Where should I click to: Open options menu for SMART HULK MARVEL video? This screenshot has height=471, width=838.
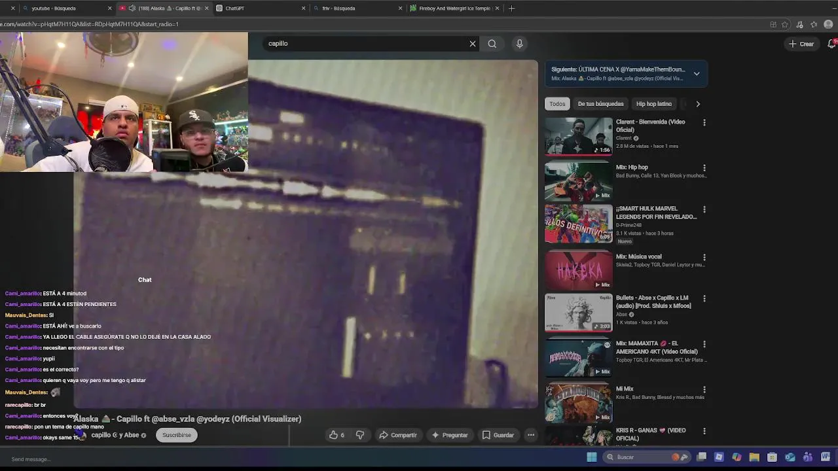(704, 209)
